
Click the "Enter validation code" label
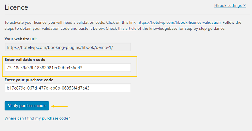pos(25,59)
